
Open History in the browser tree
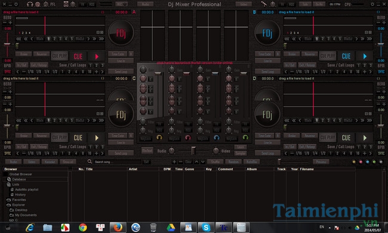(x=20, y=195)
